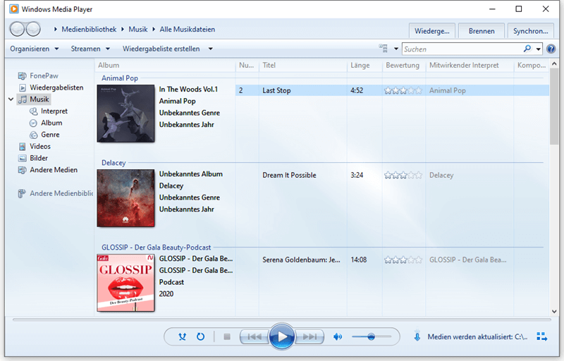Open Videos in the sidebar

click(x=35, y=147)
